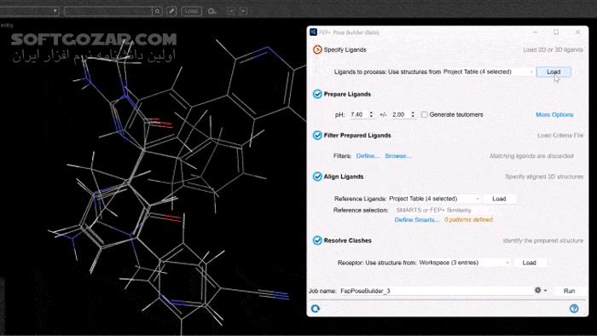The height and width of the screenshot is (336, 597).
Task: Click the Run button
Action: coord(569,291)
